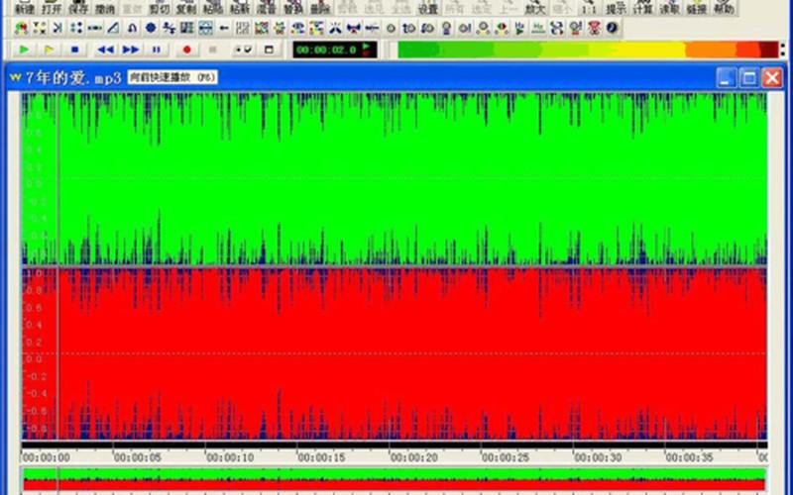The height and width of the screenshot is (495, 793).
Task: Stop playback with the blue square button
Action: 75,49
